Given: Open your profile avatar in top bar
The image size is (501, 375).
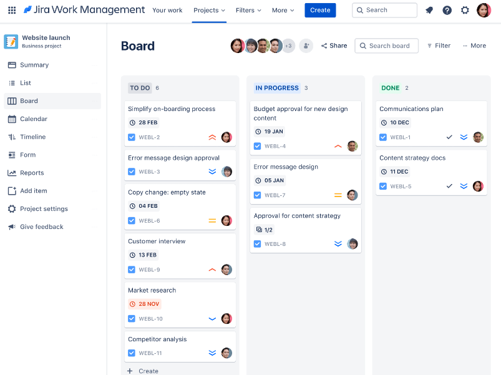Looking at the screenshot, I should (484, 10).
